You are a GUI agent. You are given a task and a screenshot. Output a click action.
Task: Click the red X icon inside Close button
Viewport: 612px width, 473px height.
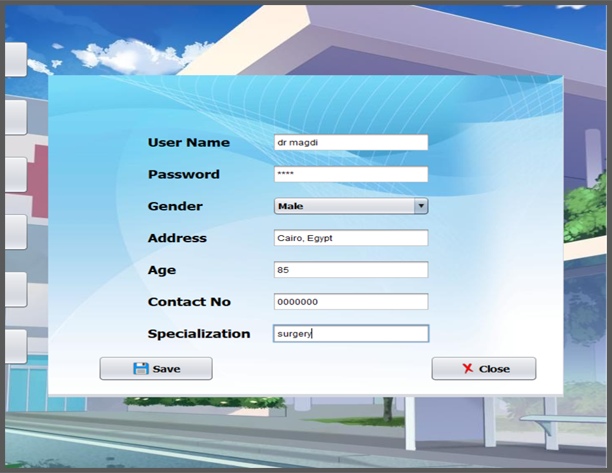[x=468, y=368]
